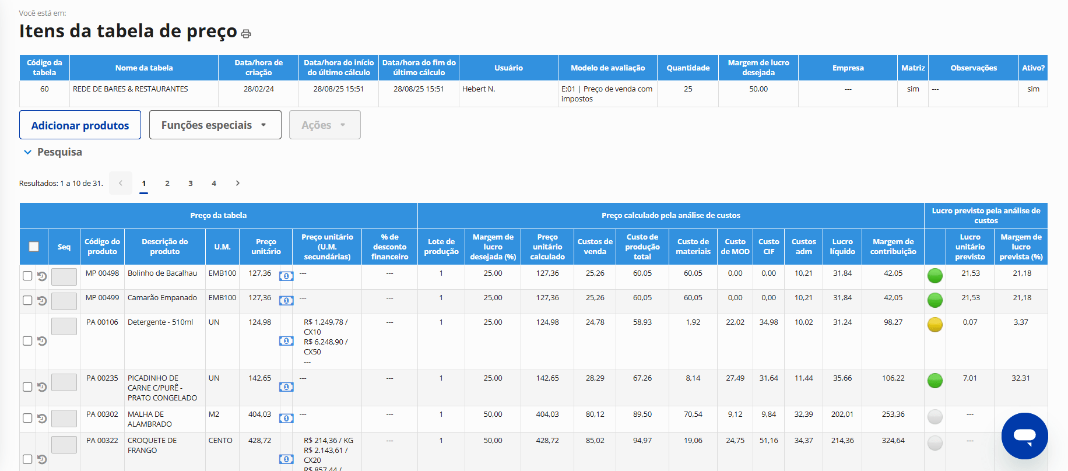Toggle the select-all checkbox in table header

tap(34, 247)
